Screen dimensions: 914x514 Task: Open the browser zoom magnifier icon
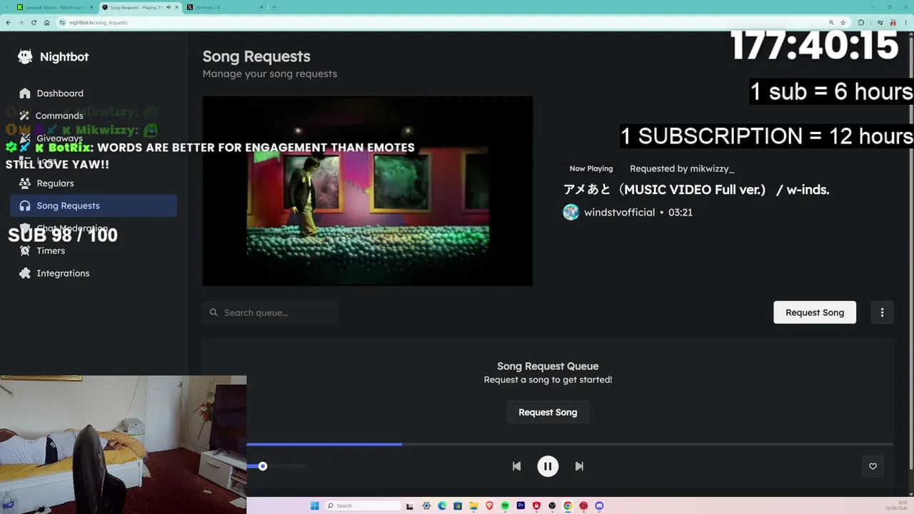(831, 22)
